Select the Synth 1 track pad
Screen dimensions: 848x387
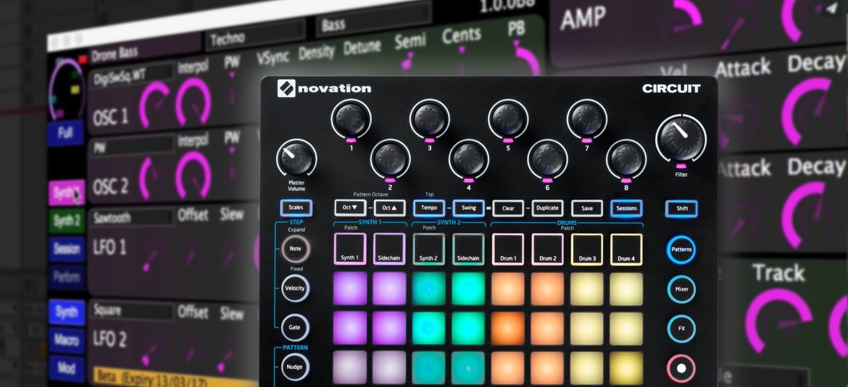(350, 249)
